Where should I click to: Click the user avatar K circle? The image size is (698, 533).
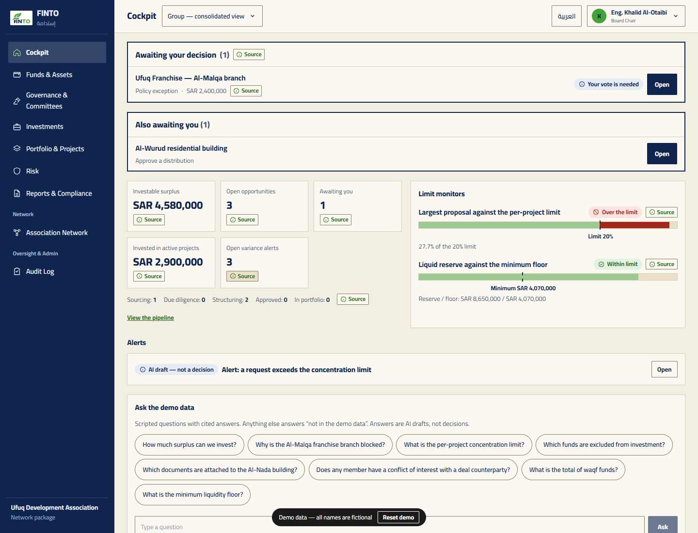coord(599,16)
